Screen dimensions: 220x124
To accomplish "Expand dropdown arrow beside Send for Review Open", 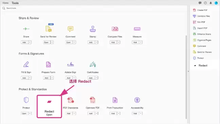I will (52, 42).
